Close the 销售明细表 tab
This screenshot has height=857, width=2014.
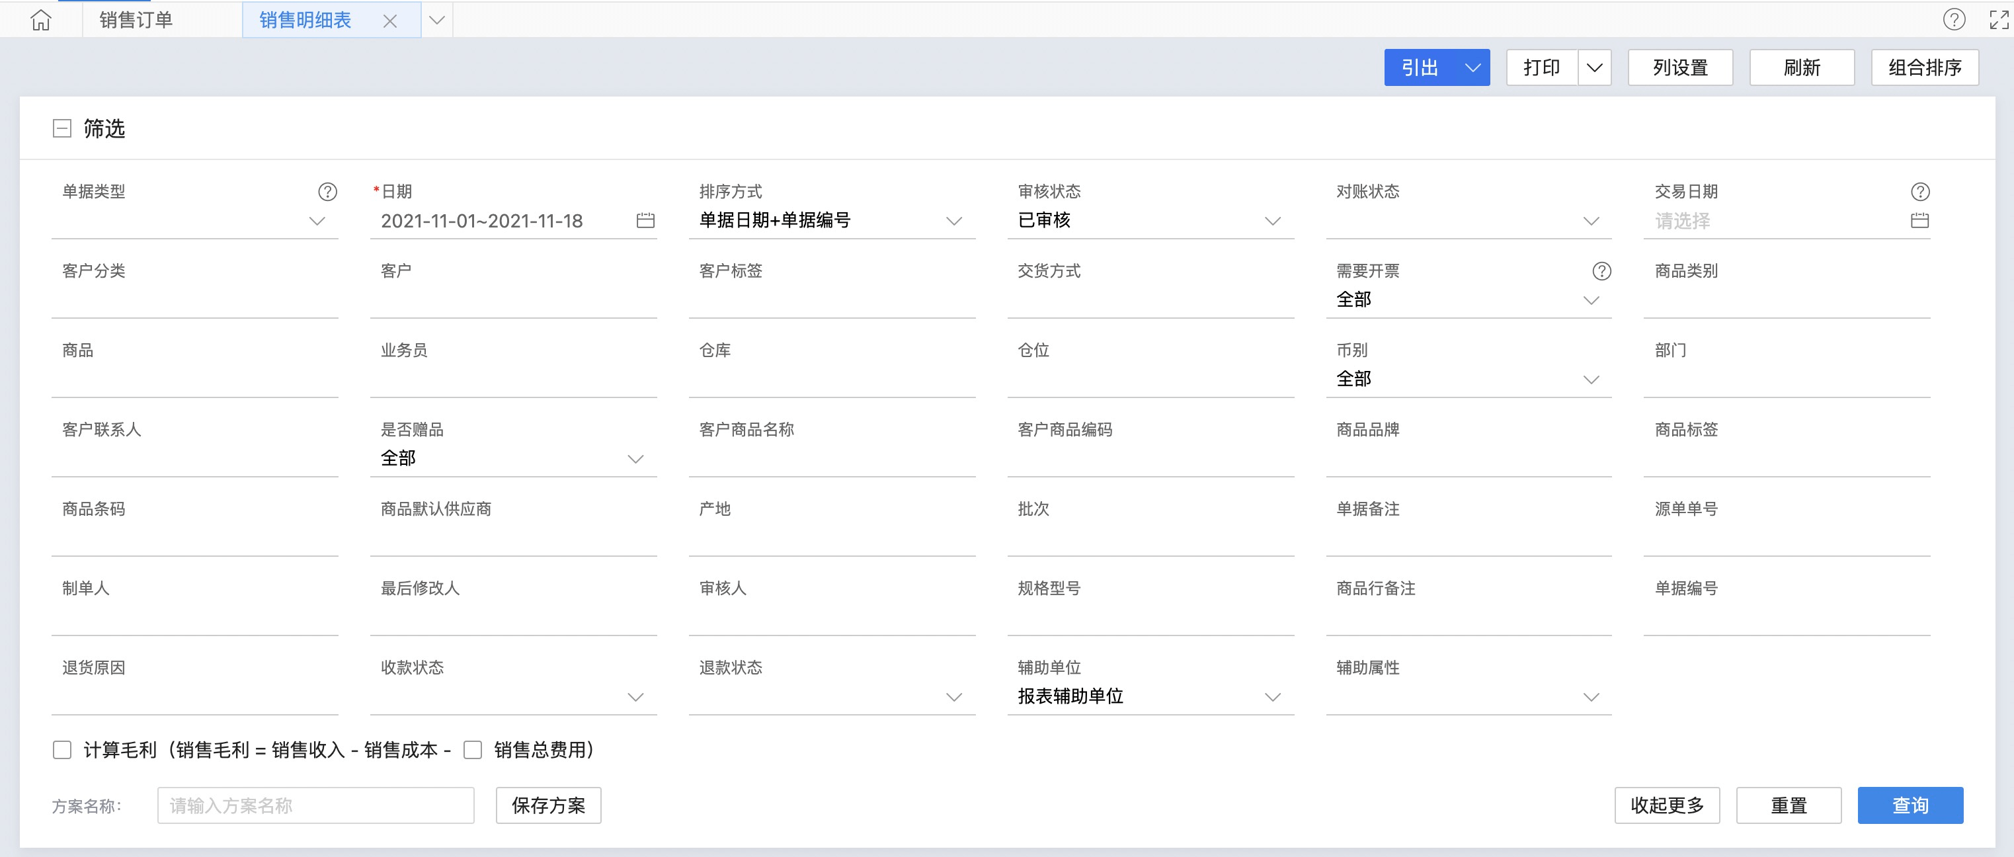click(389, 22)
